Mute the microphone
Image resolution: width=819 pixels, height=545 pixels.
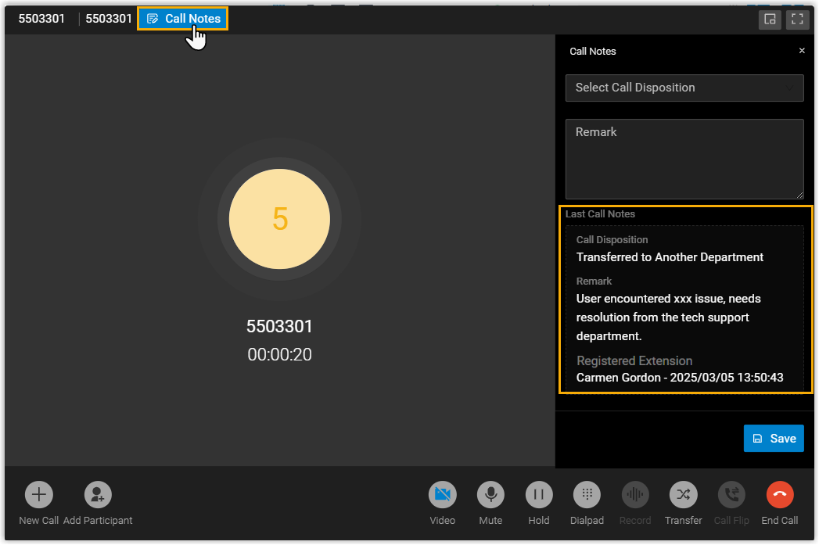point(490,494)
